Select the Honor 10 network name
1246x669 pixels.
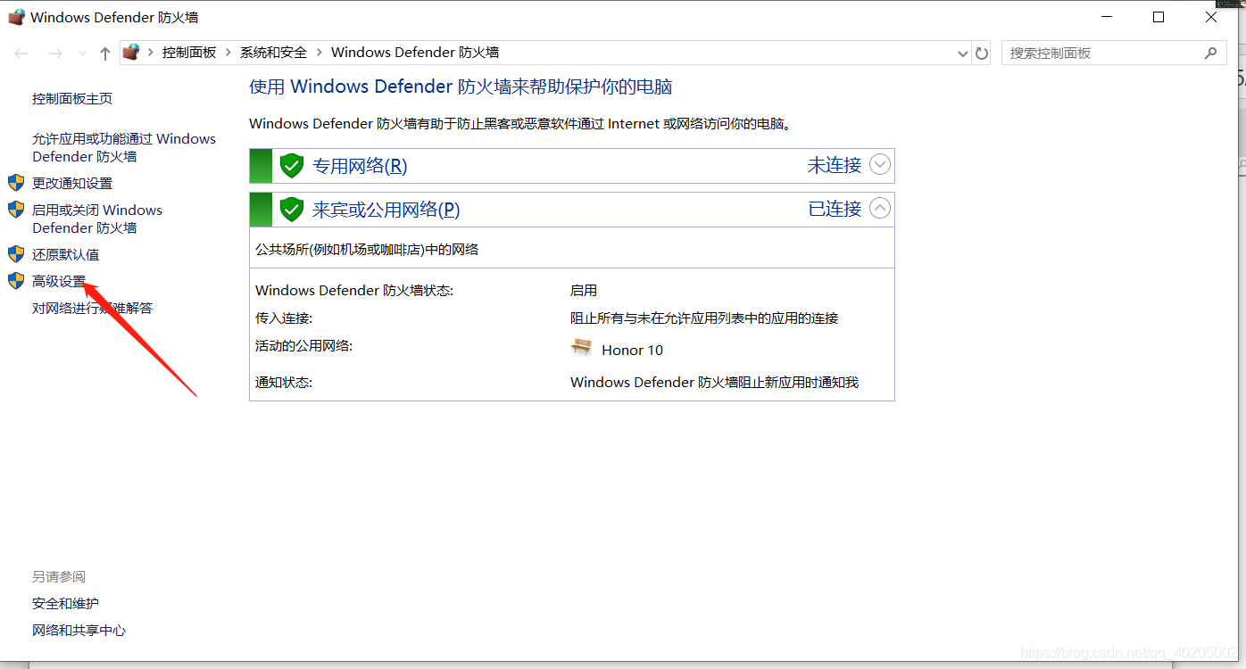pos(633,350)
